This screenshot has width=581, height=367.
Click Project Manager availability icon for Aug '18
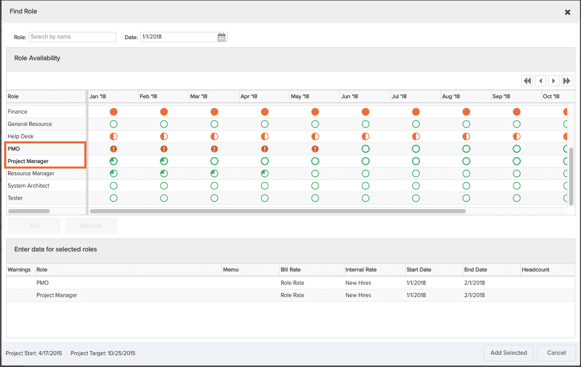466,161
